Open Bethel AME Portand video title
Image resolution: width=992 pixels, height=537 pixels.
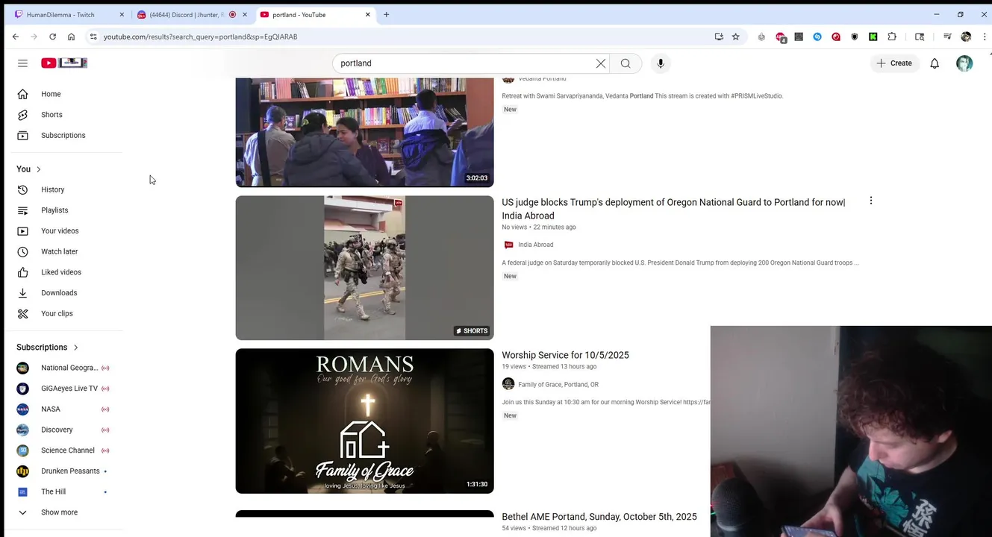(x=599, y=516)
